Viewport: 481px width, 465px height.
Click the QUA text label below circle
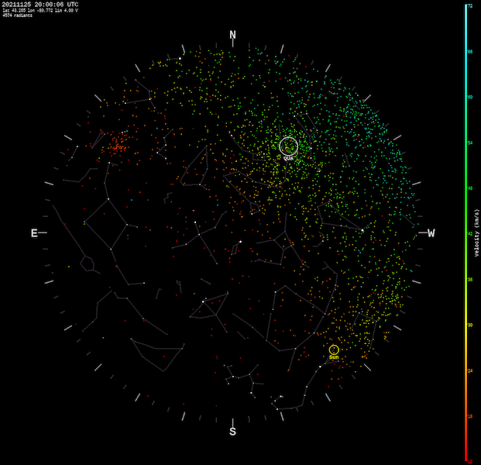[288, 158]
